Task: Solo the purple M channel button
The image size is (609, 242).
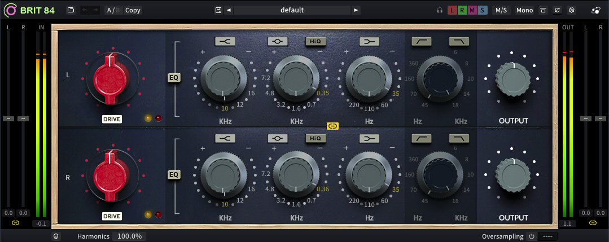Action: coord(472,11)
